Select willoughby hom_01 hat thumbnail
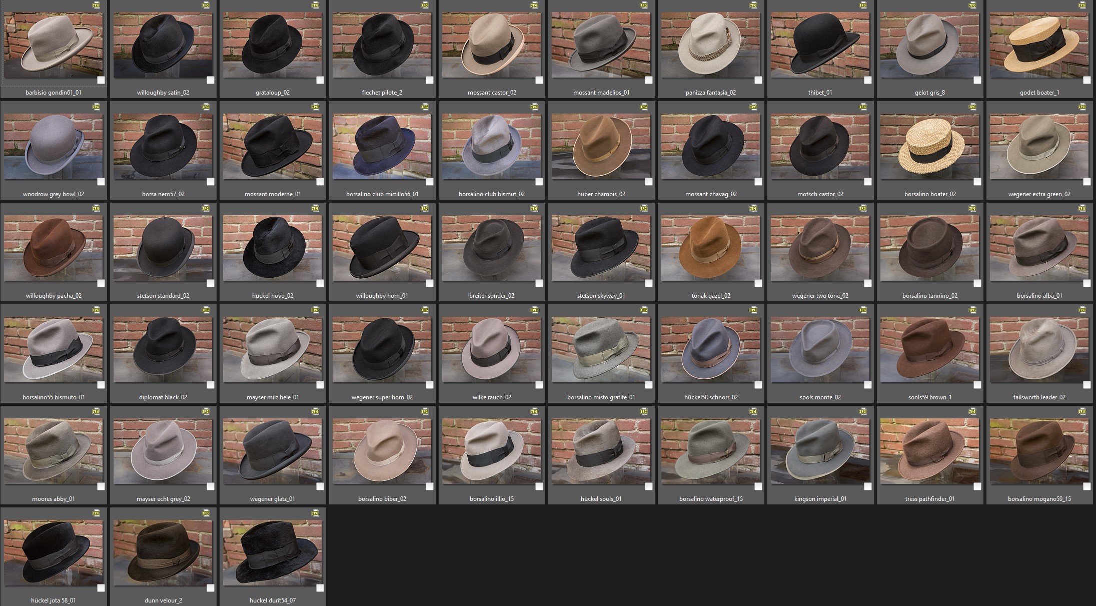This screenshot has width=1096, height=606. (382, 248)
